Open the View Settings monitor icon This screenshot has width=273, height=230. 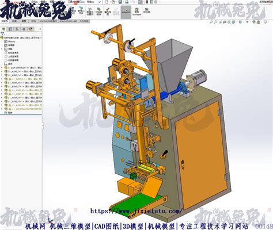(266, 22)
